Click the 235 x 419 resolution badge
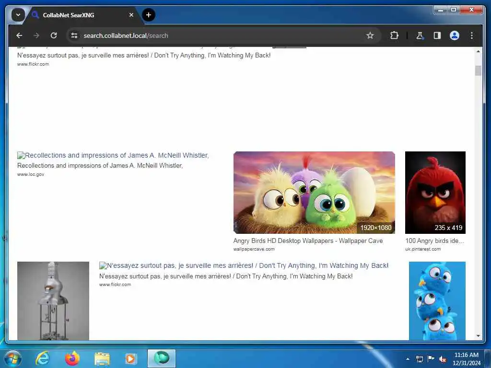Viewport: 491px width, 368px height. 448,228
